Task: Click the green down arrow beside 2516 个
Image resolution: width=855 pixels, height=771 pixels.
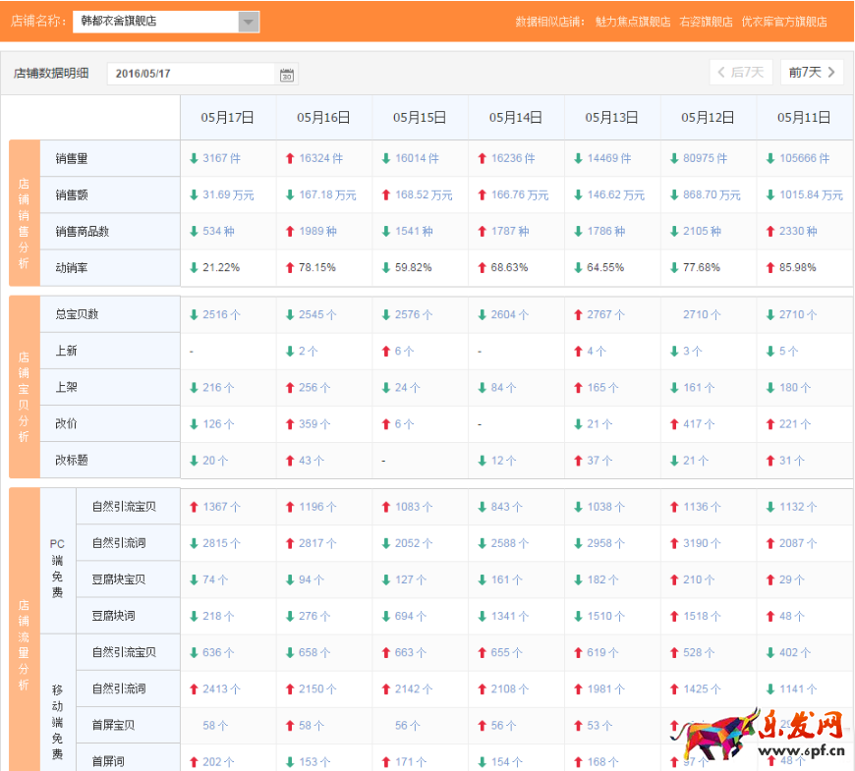Action: [194, 315]
